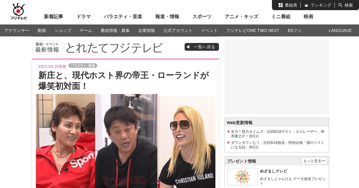Click the red arrow bullet beside 全力！脱力タイムズ

click(229, 131)
